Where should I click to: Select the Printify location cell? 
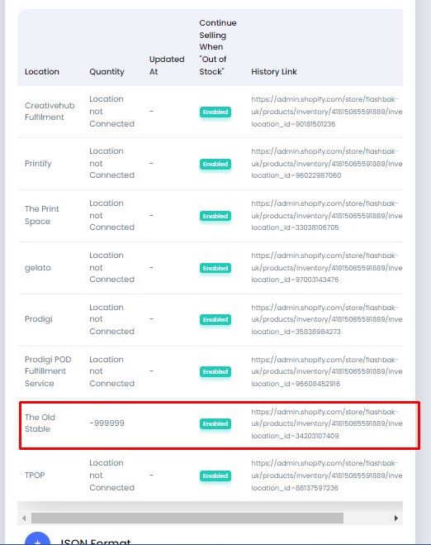point(38,164)
